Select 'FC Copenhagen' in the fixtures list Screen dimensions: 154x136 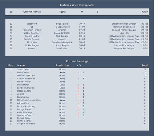(62, 27)
